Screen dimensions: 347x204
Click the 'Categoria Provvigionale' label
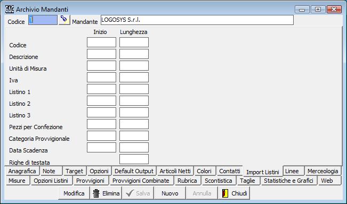[39, 139]
